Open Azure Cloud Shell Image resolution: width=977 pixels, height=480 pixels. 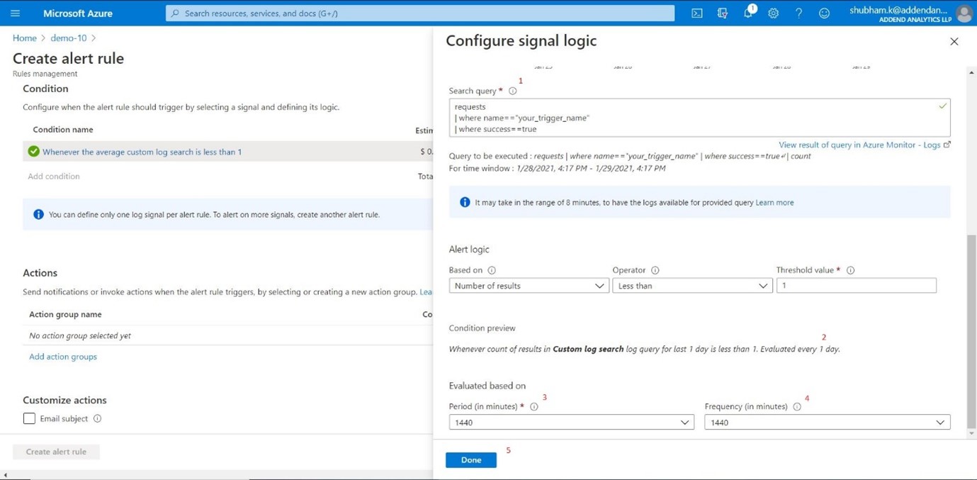coord(696,13)
